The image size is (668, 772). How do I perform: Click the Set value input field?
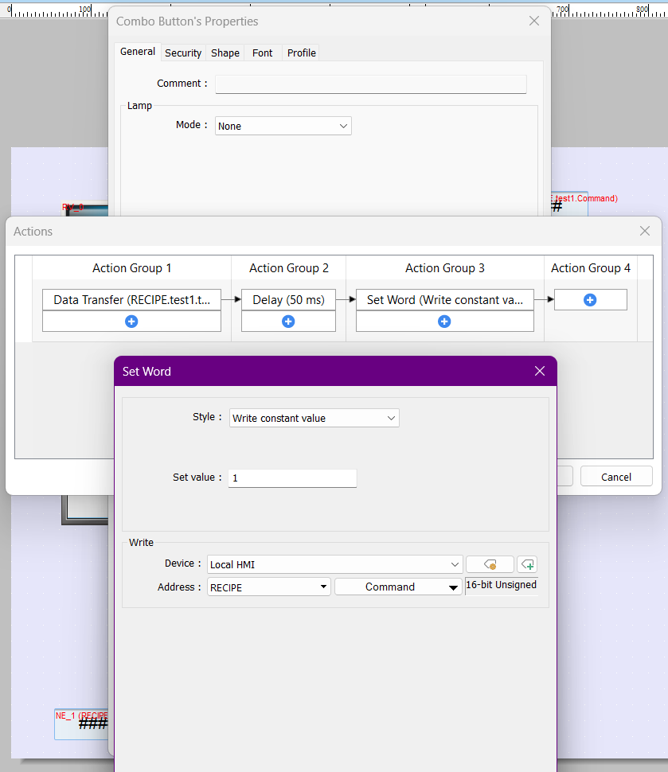pos(292,478)
